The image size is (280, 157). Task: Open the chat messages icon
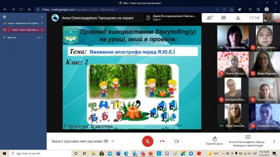pyautogui.click(x=224, y=17)
